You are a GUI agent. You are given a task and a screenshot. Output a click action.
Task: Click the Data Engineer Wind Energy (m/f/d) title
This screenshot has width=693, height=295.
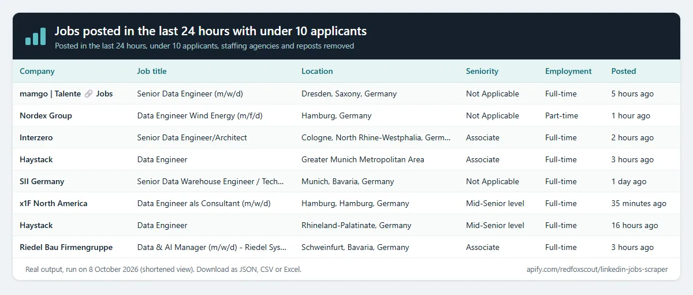[200, 115]
